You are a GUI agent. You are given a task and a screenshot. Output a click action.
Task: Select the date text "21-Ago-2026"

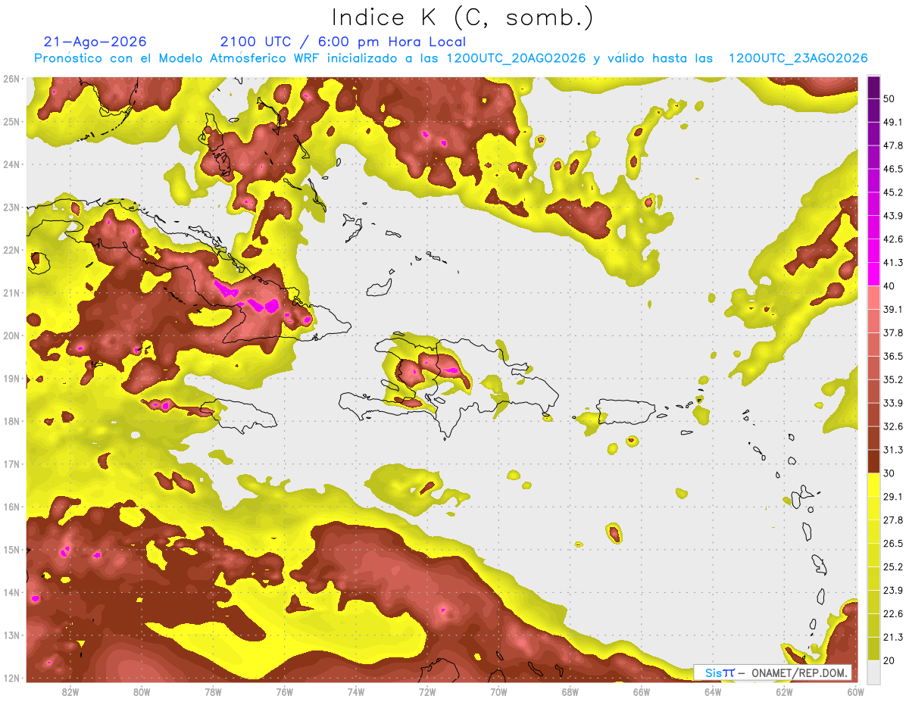[95, 42]
